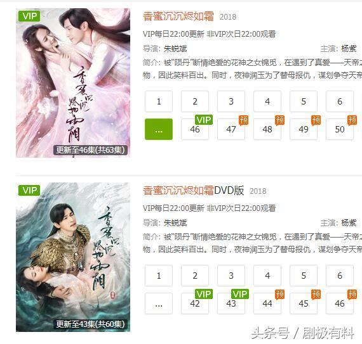Expand the DVD version '...' episode list
Image resolution: width=362 pixels, height=344 pixels.
pyautogui.click(x=159, y=303)
